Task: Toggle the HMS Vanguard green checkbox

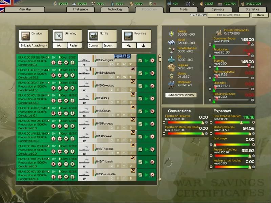Action: coord(140,60)
